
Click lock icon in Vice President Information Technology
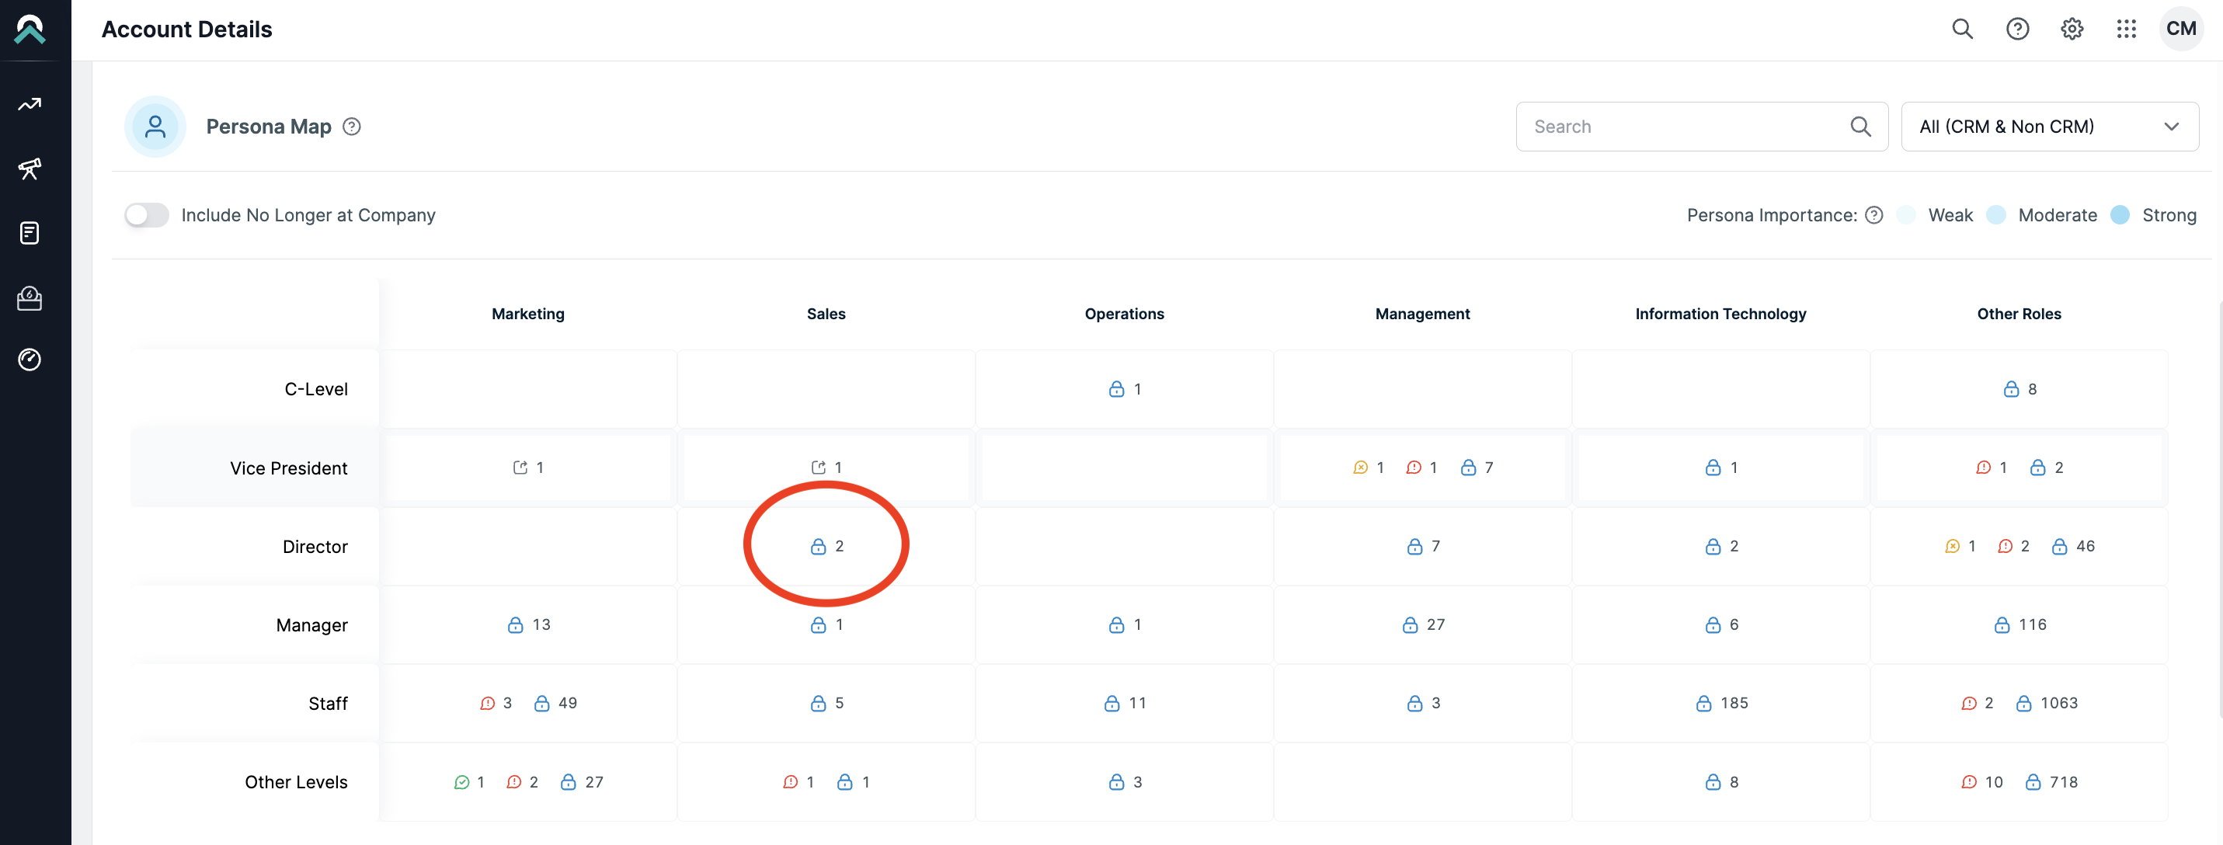(1713, 468)
